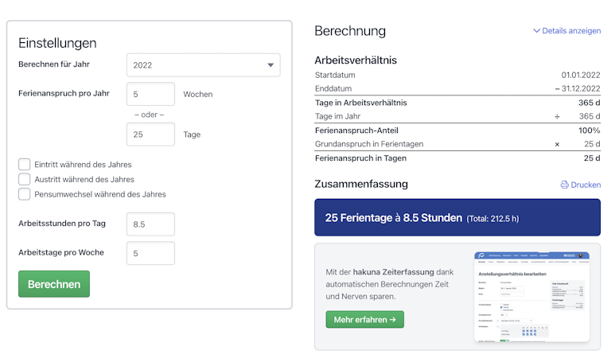
Task: Click the Mehr erfahren button
Action: (x=364, y=319)
